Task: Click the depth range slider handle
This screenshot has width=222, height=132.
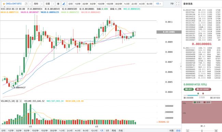Action: tap(202, 131)
